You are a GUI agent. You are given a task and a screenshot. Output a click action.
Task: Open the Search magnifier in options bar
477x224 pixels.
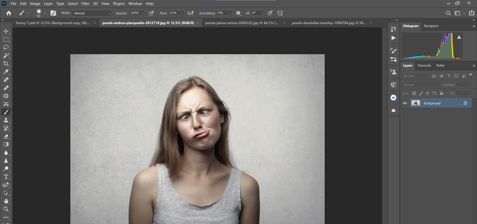pos(448,13)
